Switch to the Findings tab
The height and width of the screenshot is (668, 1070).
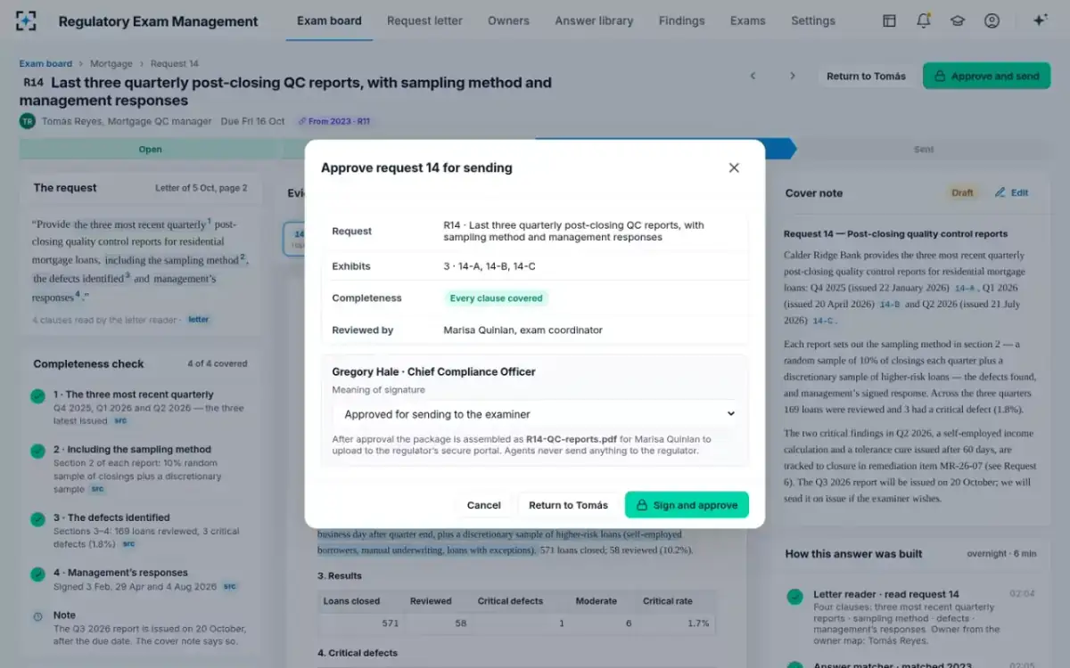pyautogui.click(x=681, y=20)
